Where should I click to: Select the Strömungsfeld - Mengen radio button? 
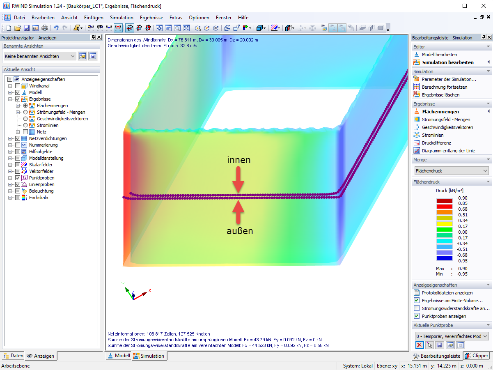[x=25, y=112]
